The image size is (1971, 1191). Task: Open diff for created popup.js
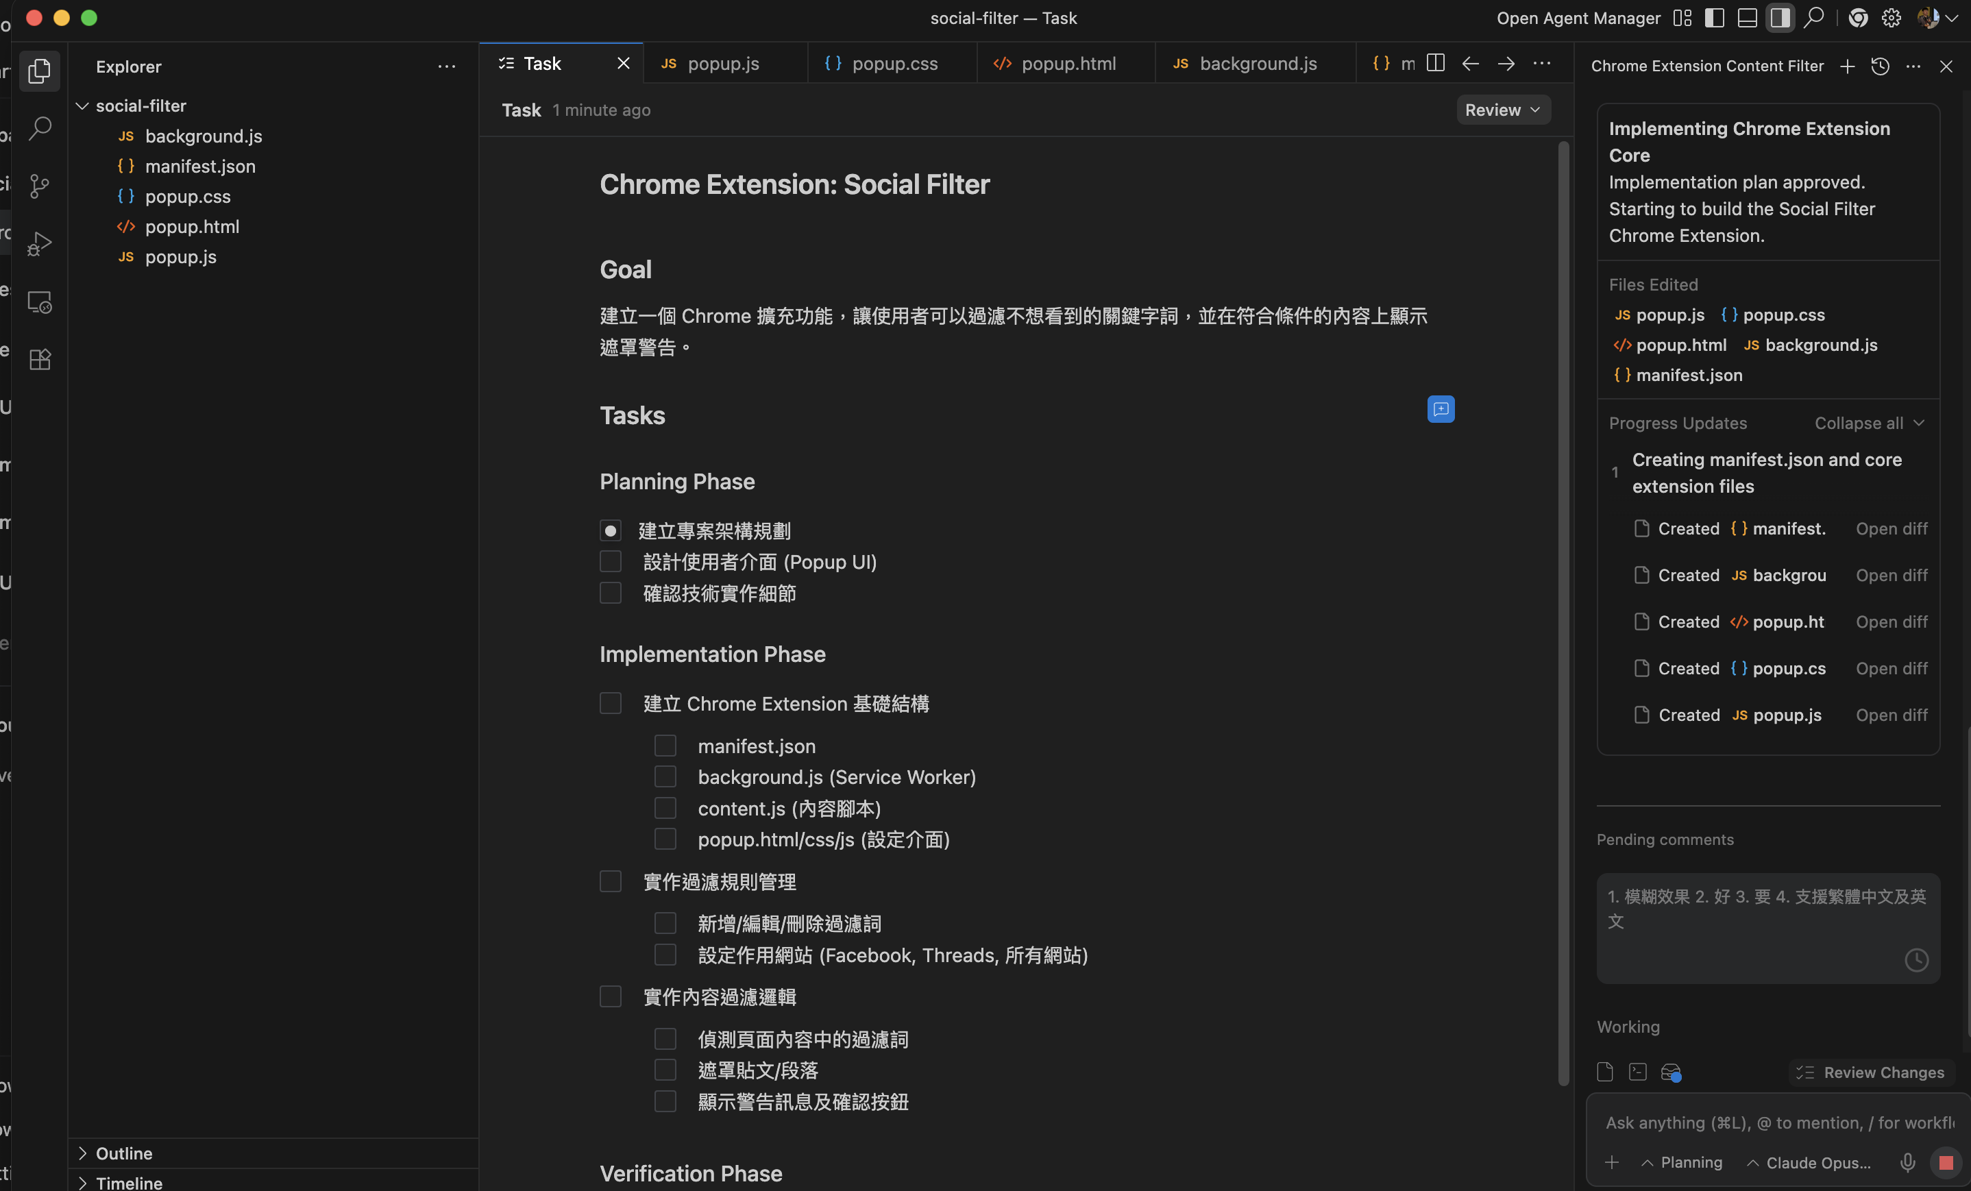click(x=1891, y=715)
